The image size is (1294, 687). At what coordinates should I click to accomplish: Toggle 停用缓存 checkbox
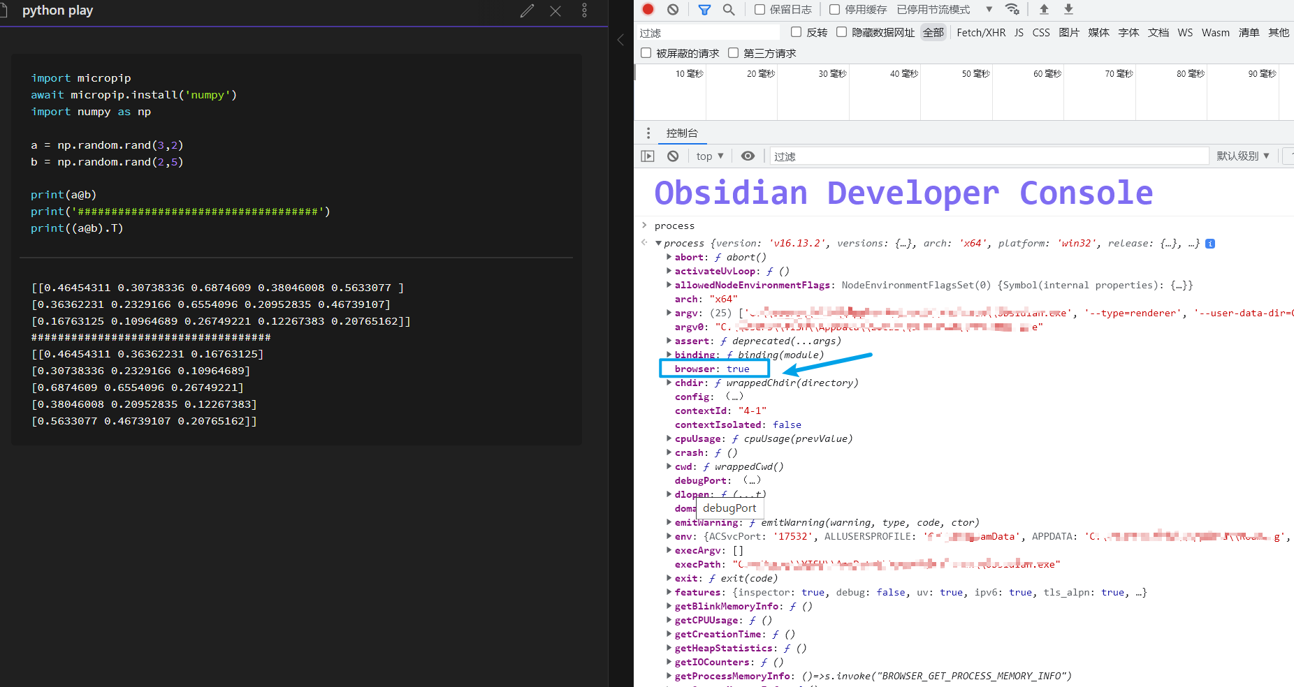coord(834,9)
